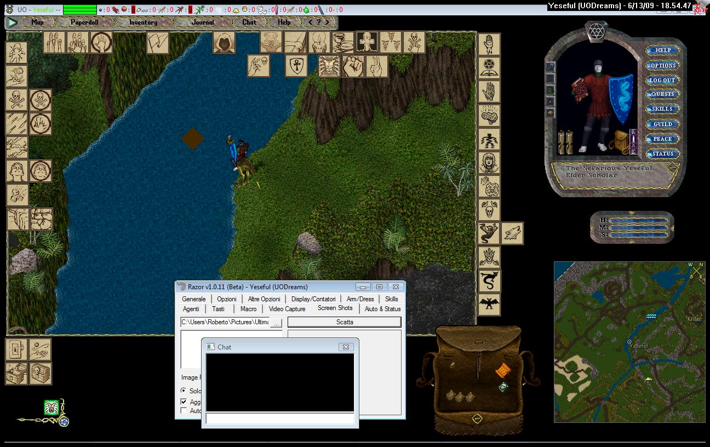
Task: Click the GUILD button on paperdoll
Action: click(662, 124)
